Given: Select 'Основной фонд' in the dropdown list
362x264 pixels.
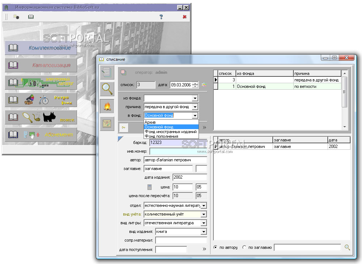Looking at the screenshot, I should point(171,127).
